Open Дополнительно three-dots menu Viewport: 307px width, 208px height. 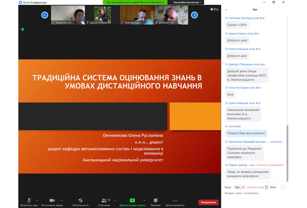[175, 200]
